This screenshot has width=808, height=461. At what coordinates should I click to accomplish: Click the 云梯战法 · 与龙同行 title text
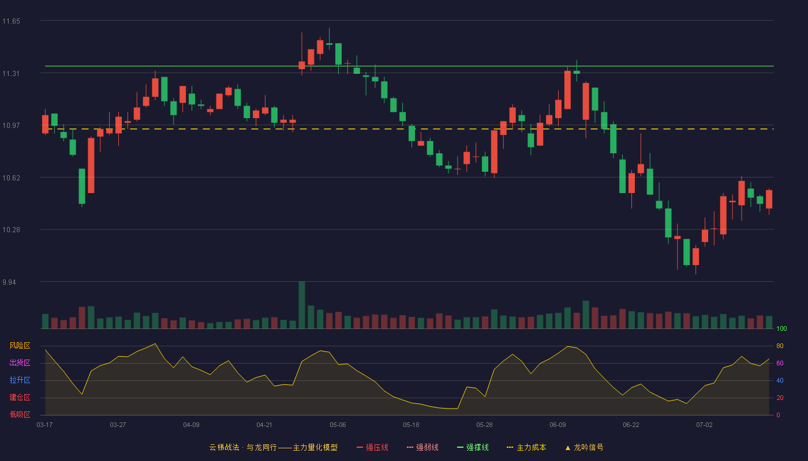243,448
